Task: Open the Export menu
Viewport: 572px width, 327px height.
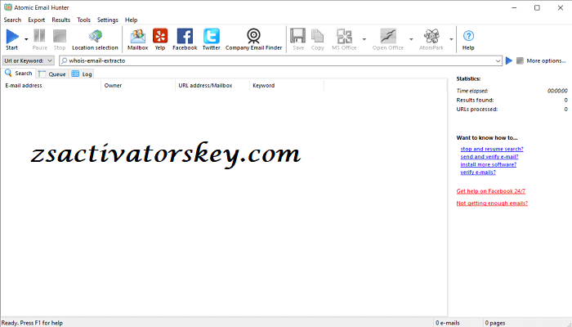Action: point(37,20)
